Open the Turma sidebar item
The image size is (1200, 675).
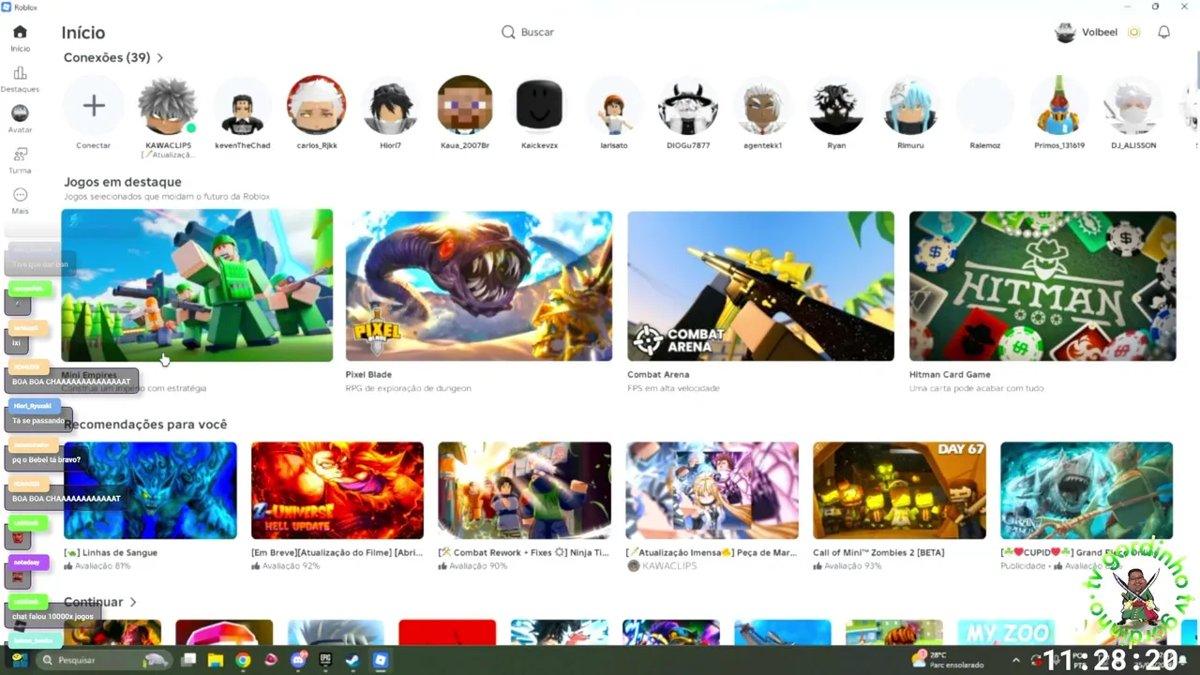pos(20,160)
